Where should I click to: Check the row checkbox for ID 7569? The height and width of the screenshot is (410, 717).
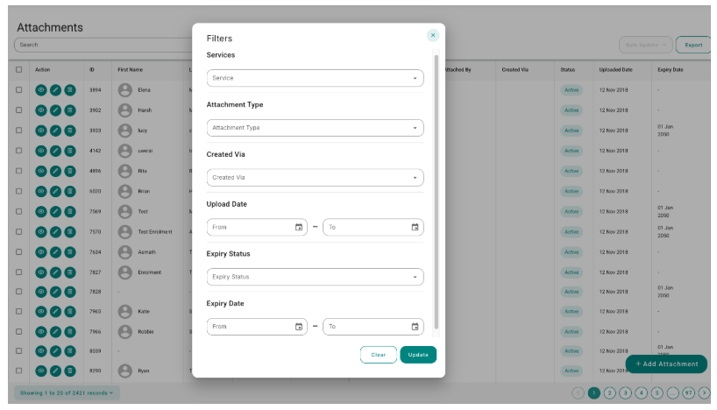[x=18, y=212]
